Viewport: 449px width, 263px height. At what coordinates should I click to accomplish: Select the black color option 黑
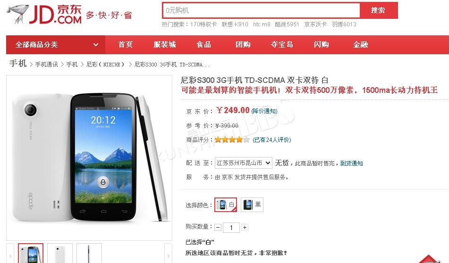(x=252, y=205)
